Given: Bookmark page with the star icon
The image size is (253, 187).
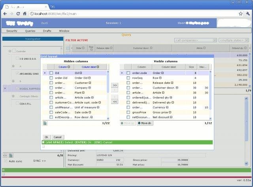Looking at the screenshot, I should point(241,14).
